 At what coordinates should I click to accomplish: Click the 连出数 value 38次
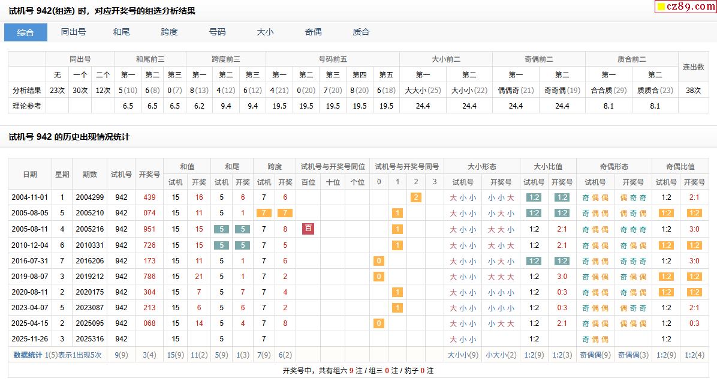(693, 91)
